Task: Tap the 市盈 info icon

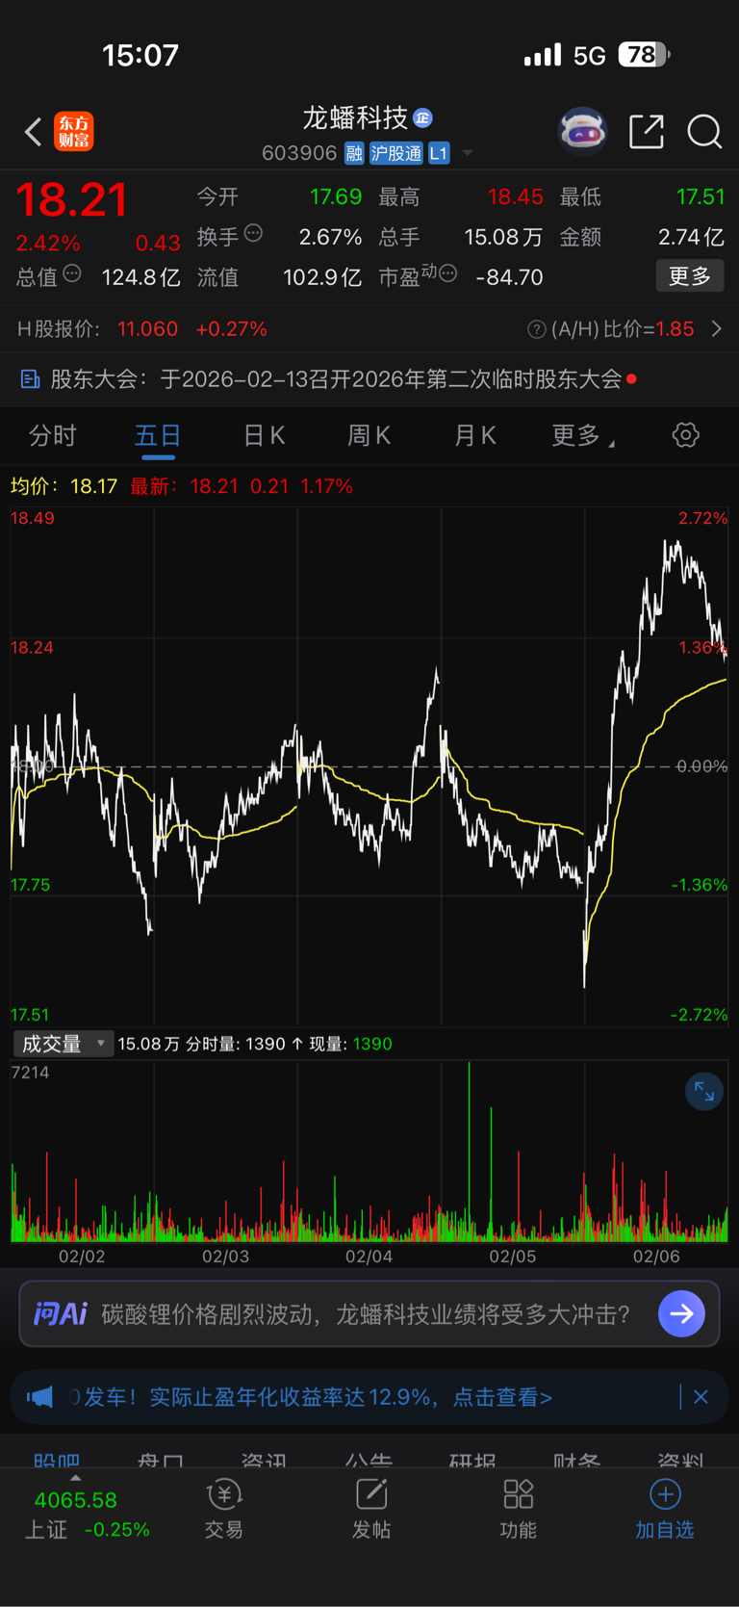Action: point(447,274)
